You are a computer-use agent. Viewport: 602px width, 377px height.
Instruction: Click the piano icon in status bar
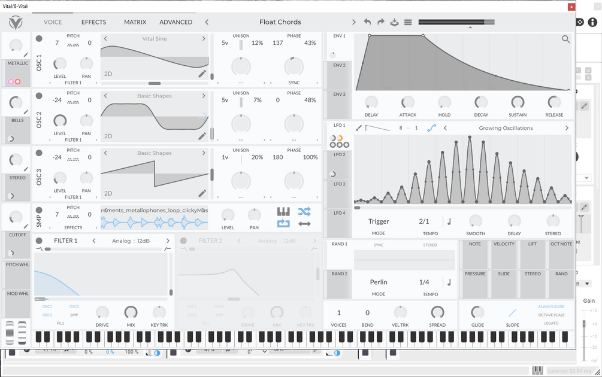tap(537, 370)
